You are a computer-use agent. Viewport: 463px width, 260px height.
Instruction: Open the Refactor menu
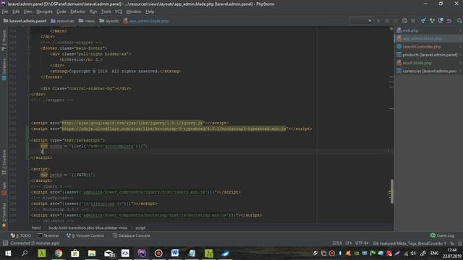[77, 12]
